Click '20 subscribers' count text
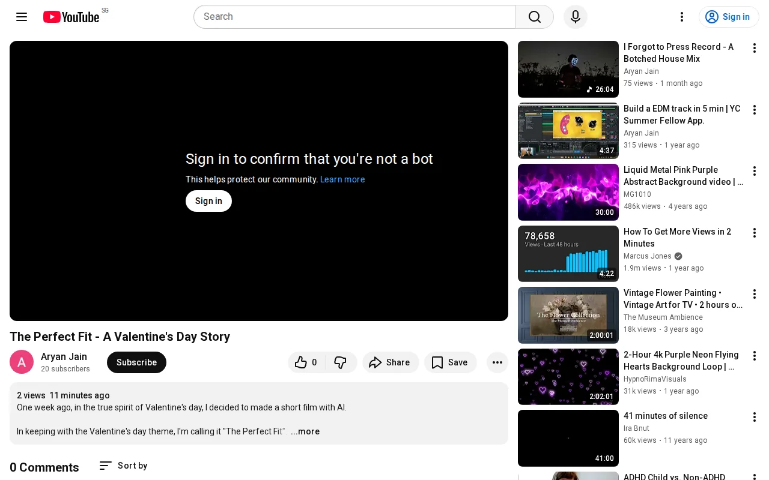 (65, 369)
